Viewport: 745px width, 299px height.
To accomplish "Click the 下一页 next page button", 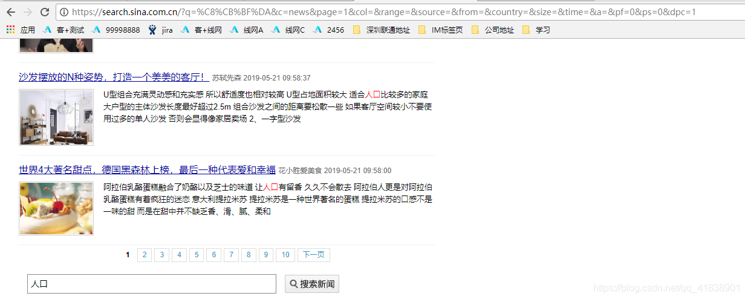I will [314, 255].
